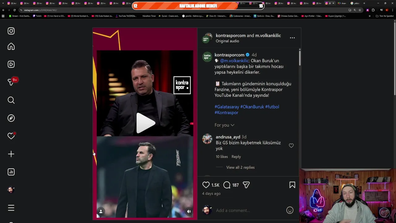Screen dimensions: 396x223
Task: Open comments icon showing 187
Action: click(x=227, y=185)
